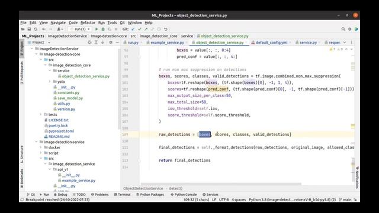
Task: Open the Services tool window
Action: point(210,195)
